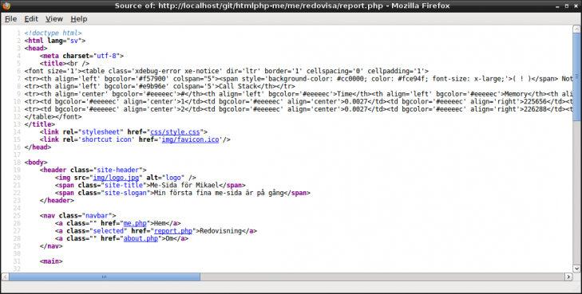Open the img/logo.jpg link
582x294 pixels.
click(x=116, y=178)
